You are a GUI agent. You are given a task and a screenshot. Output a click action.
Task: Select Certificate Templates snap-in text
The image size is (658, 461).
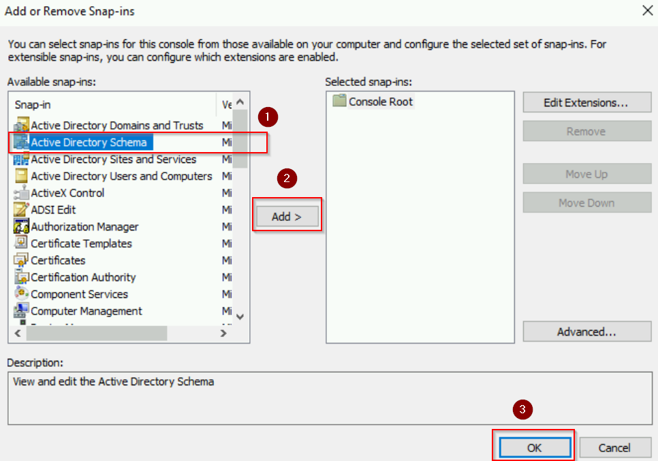point(82,243)
